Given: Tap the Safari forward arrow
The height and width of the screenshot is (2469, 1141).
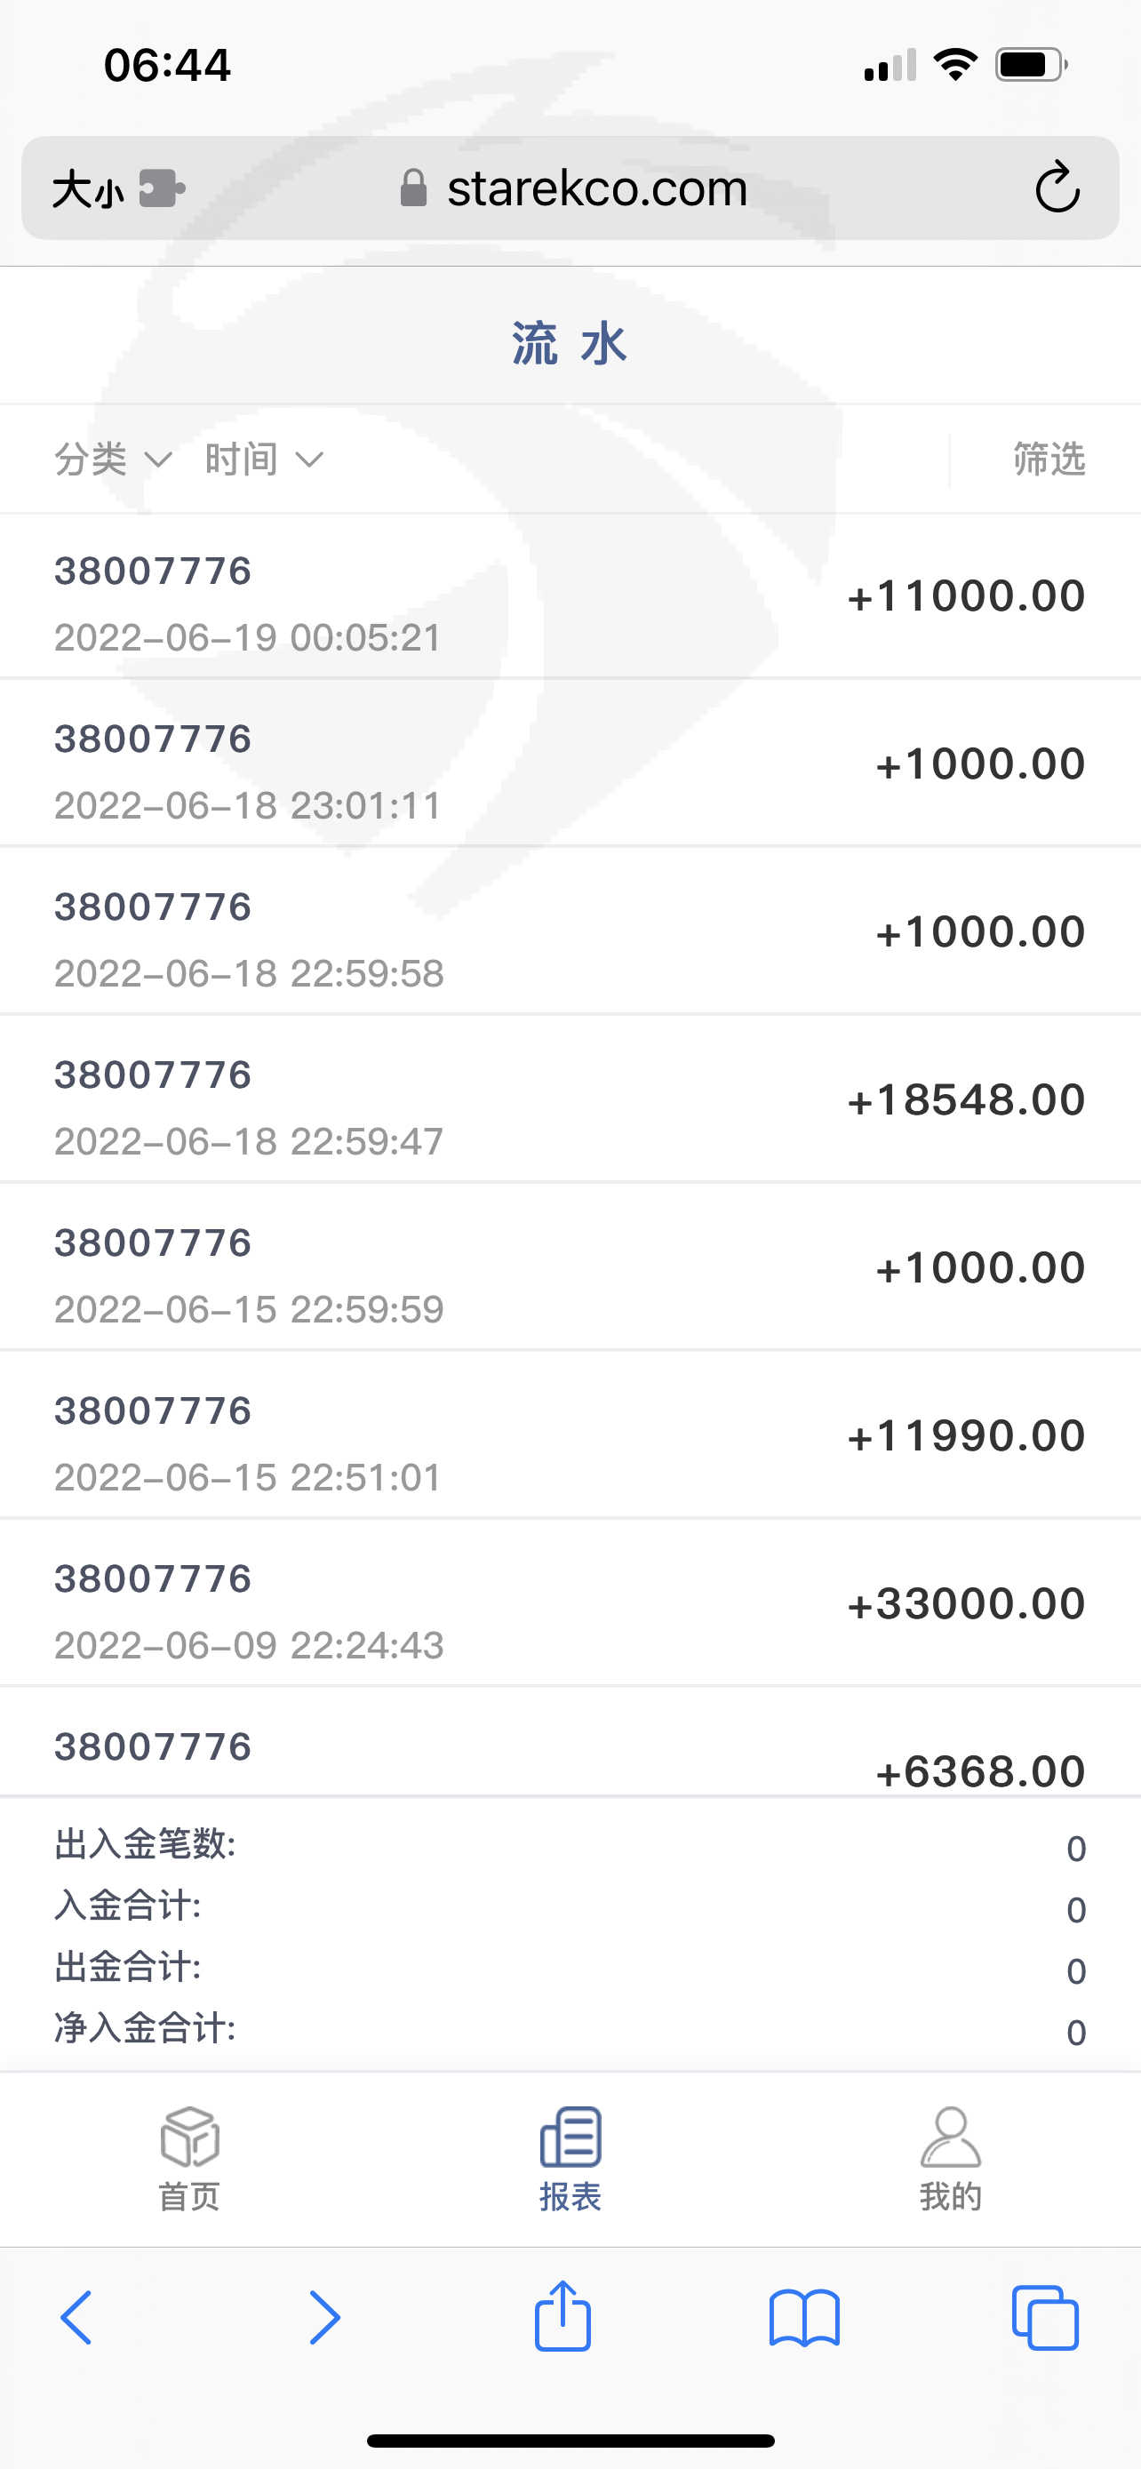Looking at the screenshot, I should (323, 2318).
